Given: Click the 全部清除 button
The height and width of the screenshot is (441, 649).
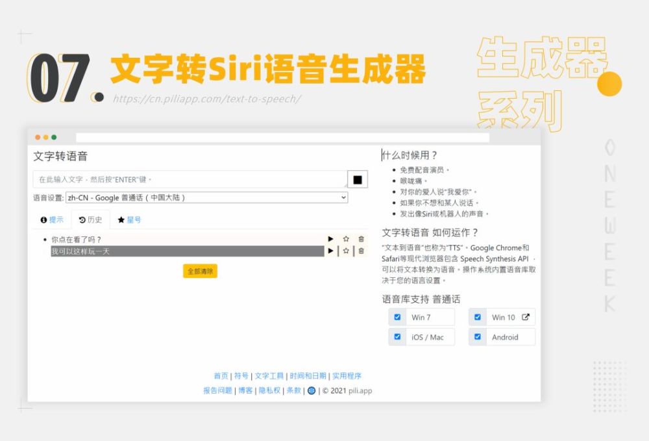Looking at the screenshot, I should [x=201, y=271].
